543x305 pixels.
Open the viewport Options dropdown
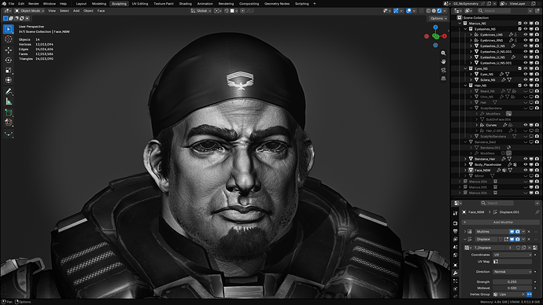coord(438,18)
